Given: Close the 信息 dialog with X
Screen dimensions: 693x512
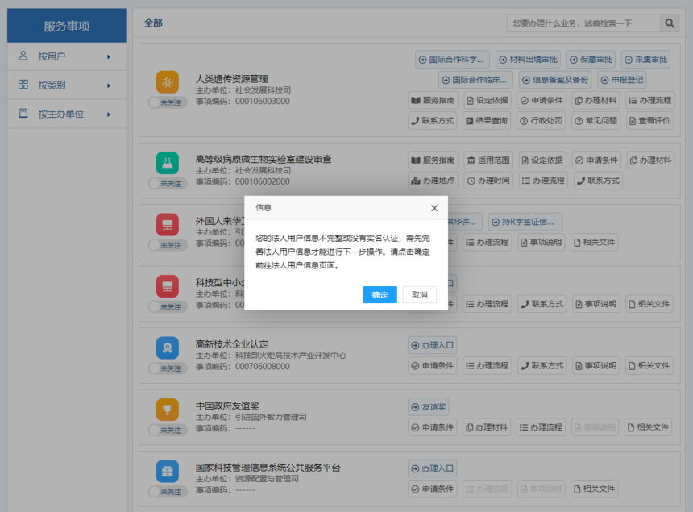Looking at the screenshot, I should tap(434, 208).
